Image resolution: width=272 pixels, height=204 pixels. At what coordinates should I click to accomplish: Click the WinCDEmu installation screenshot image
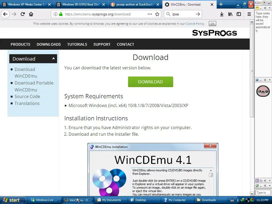tap(153, 169)
